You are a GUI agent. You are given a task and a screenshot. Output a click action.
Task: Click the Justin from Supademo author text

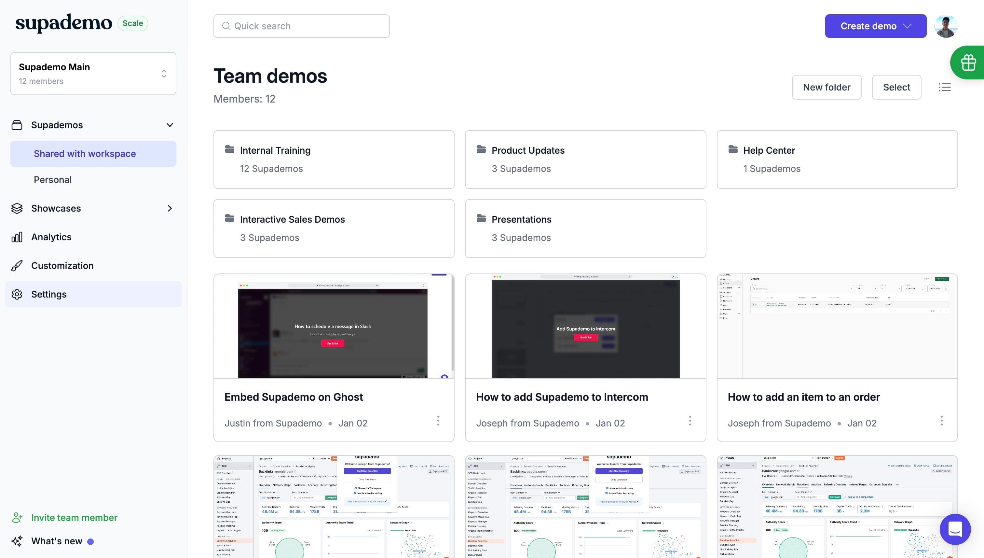(273, 423)
